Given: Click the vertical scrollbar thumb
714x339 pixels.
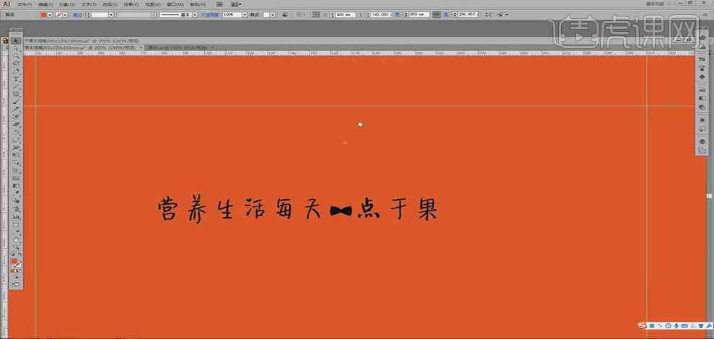Looking at the screenshot, I should [x=710, y=196].
